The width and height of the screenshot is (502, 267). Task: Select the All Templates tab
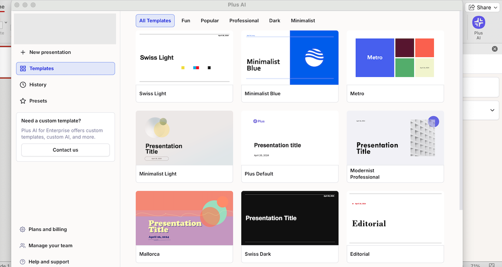[x=155, y=20]
